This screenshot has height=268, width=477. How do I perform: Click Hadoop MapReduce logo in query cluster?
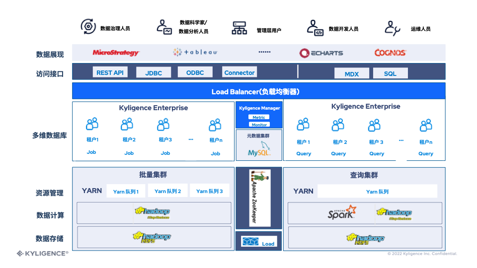click(x=394, y=214)
